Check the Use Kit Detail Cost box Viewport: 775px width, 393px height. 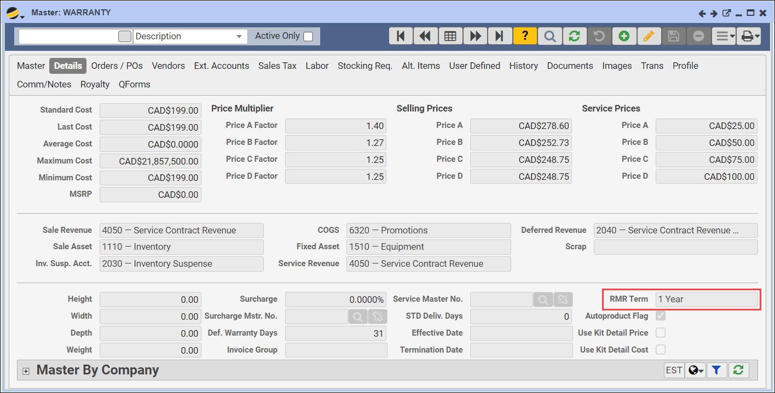pyautogui.click(x=661, y=350)
